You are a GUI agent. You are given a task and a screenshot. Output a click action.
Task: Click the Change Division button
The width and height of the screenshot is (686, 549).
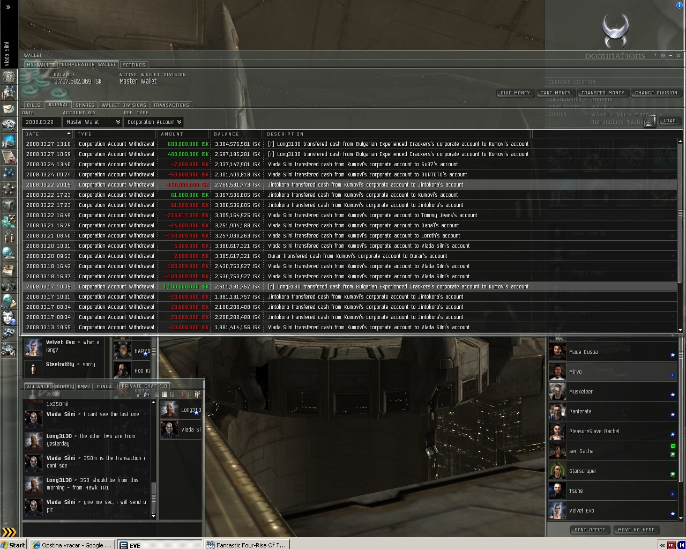(656, 93)
